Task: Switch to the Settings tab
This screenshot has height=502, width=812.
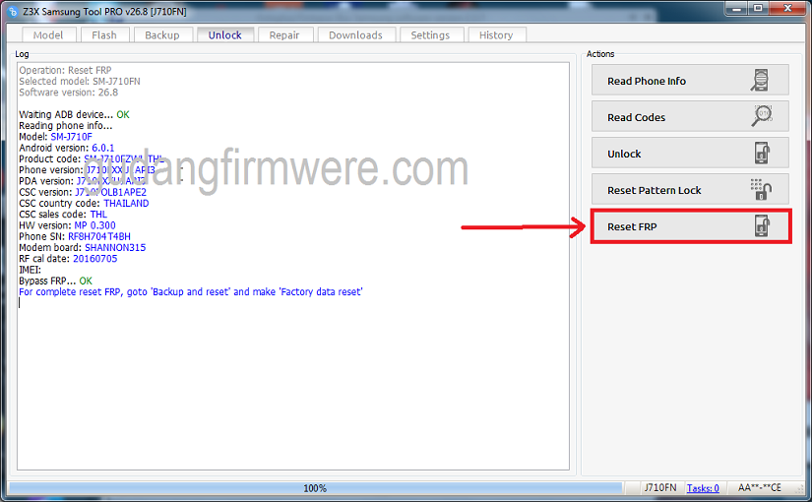Action: 430,35
